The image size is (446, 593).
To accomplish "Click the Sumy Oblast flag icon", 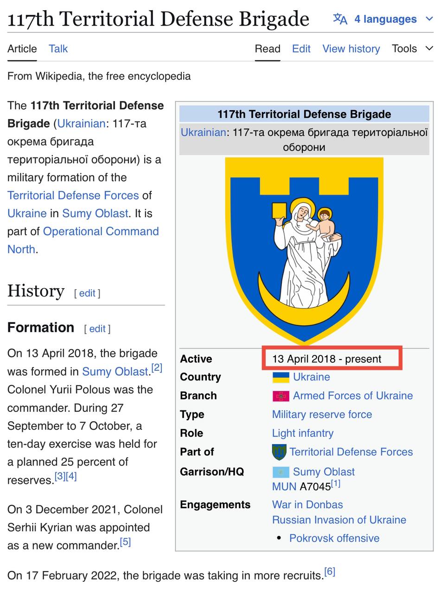I will pos(280,472).
